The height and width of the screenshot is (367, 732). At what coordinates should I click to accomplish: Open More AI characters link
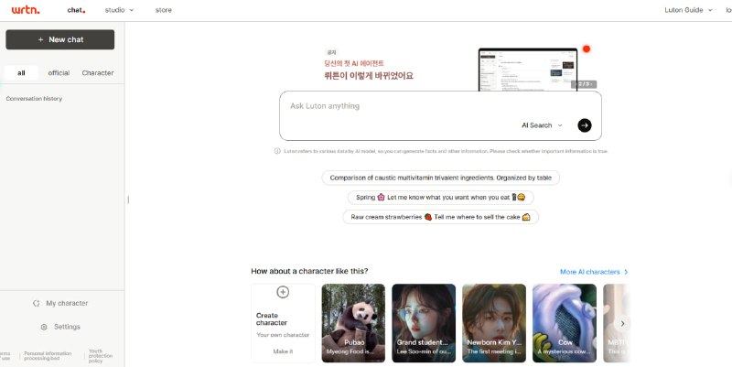click(x=594, y=272)
